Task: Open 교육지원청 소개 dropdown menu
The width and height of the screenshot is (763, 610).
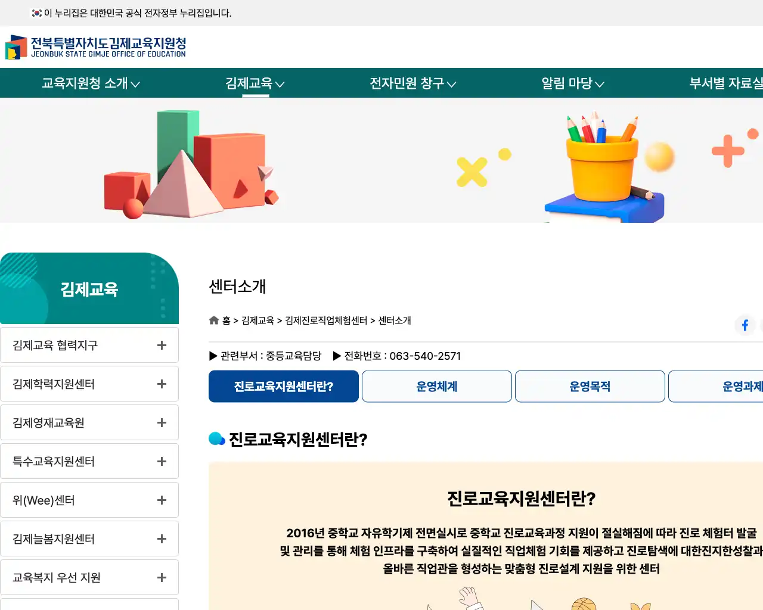Action: pos(91,83)
